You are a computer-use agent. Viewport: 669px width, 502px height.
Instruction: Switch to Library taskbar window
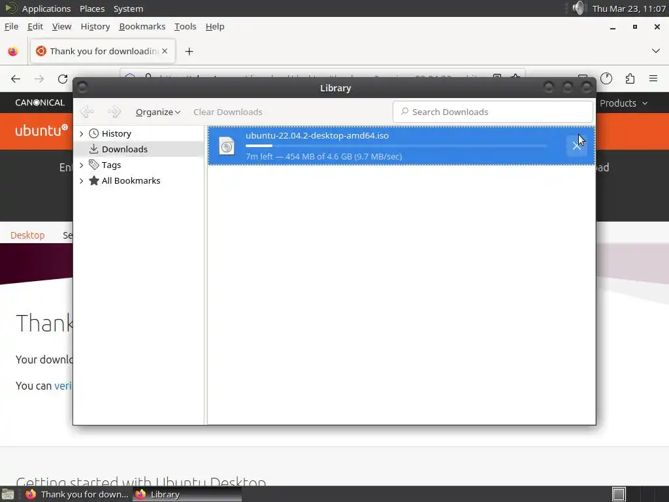[x=187, y=494]
